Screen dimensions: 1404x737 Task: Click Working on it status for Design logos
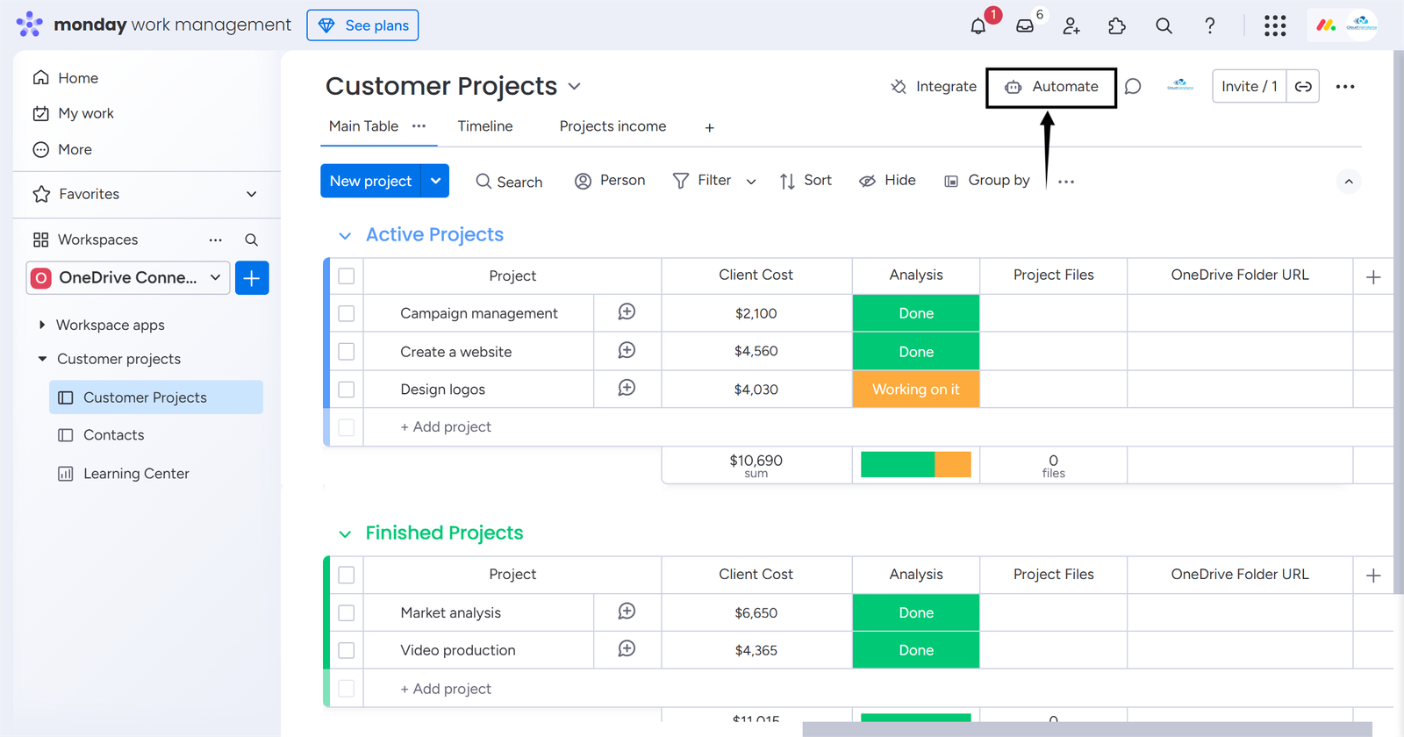pos(916,390)
